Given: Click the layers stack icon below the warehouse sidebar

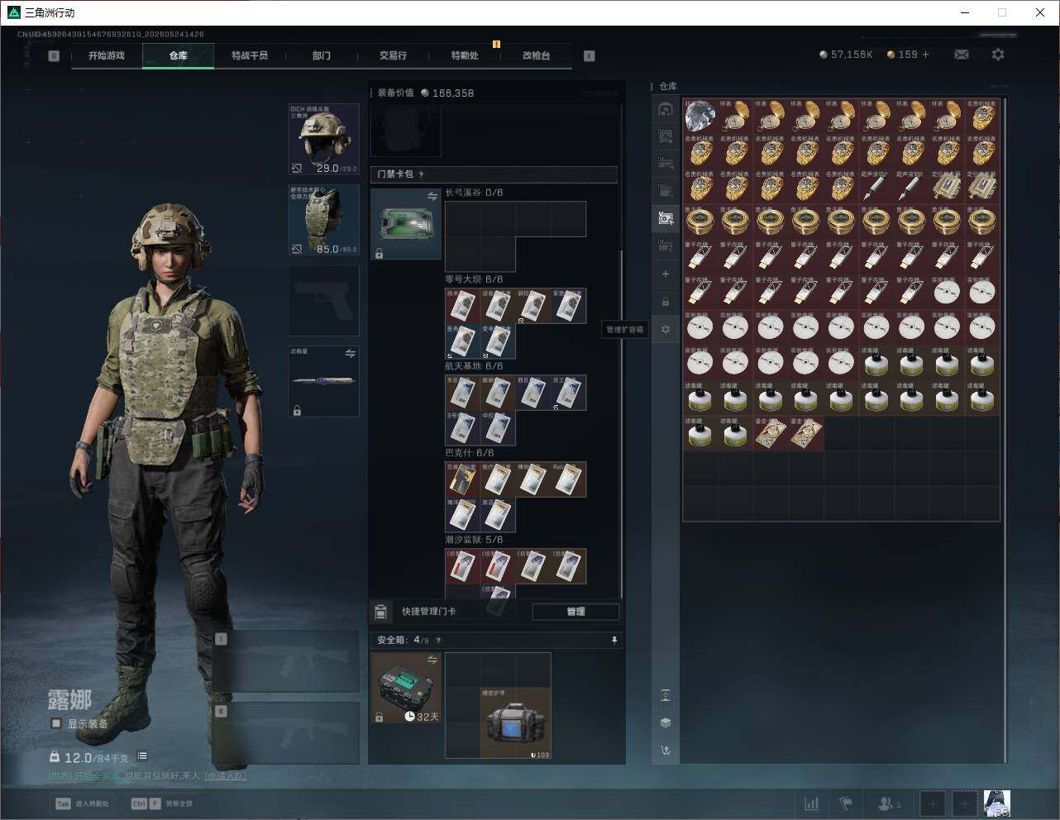Looking at the screenshot, I should pos(666,722).
